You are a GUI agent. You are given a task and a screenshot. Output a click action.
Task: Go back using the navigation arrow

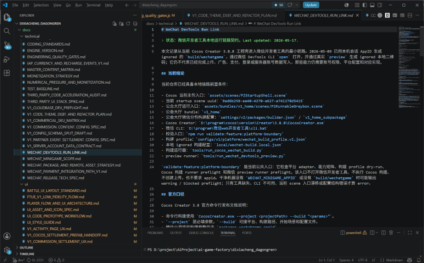[127, 5]
